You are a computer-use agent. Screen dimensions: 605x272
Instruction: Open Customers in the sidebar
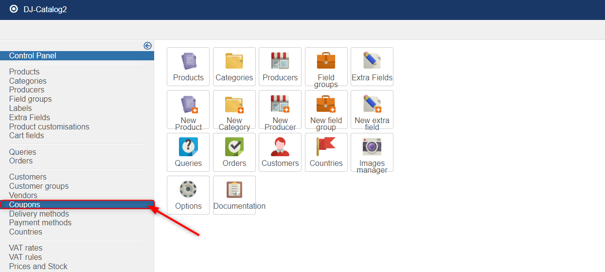click(28, 177)
